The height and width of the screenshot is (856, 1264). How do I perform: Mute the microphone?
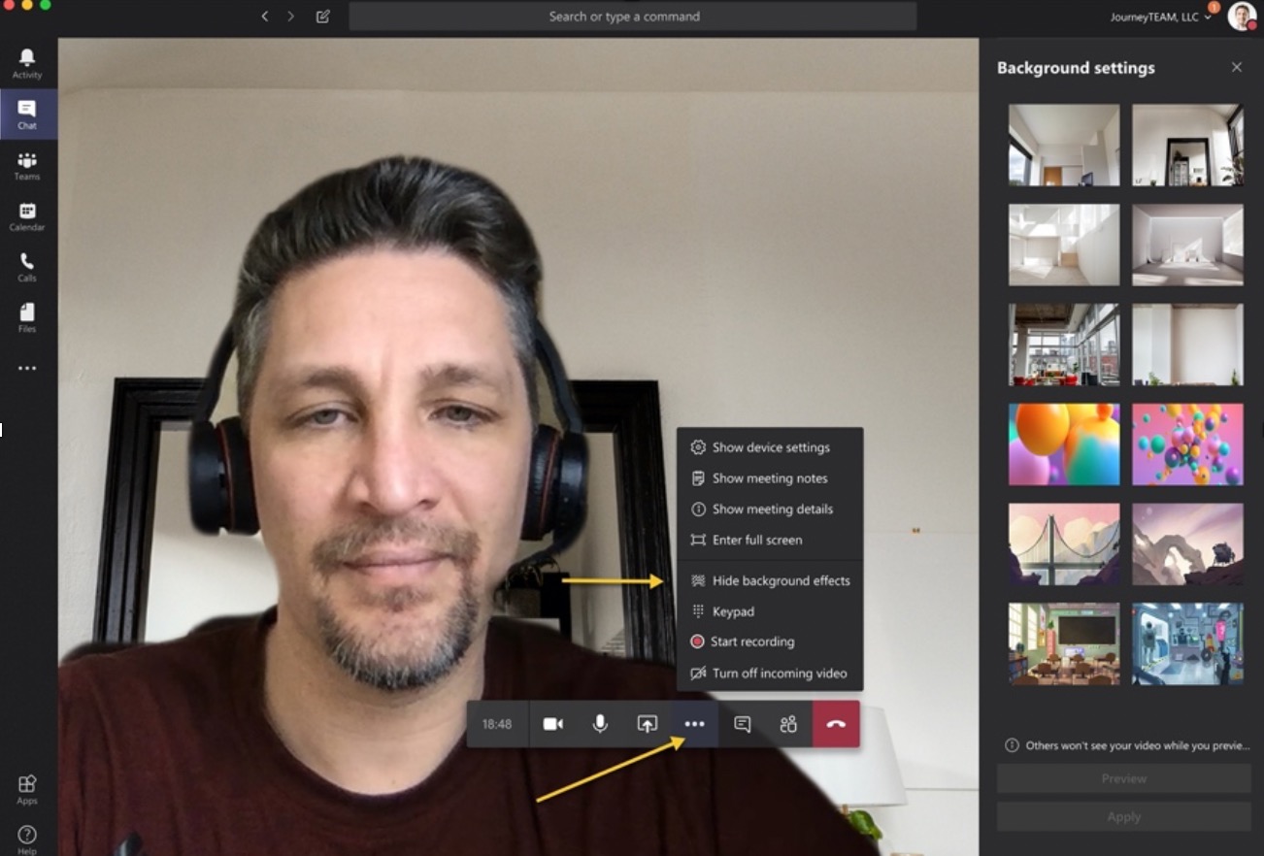click(601, 724)
